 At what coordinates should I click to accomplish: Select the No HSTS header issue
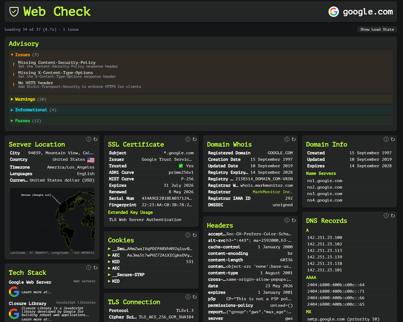click(80, 85)
